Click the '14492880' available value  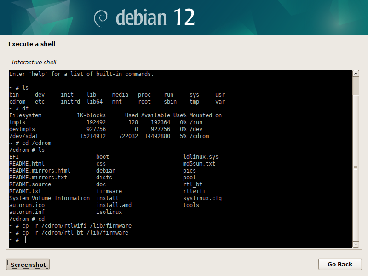click(x=157, y=136)
